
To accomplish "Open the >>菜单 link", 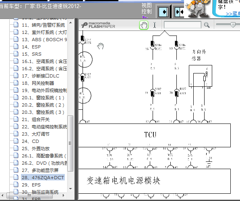I will pyautogui.click(x=233, y=14).
